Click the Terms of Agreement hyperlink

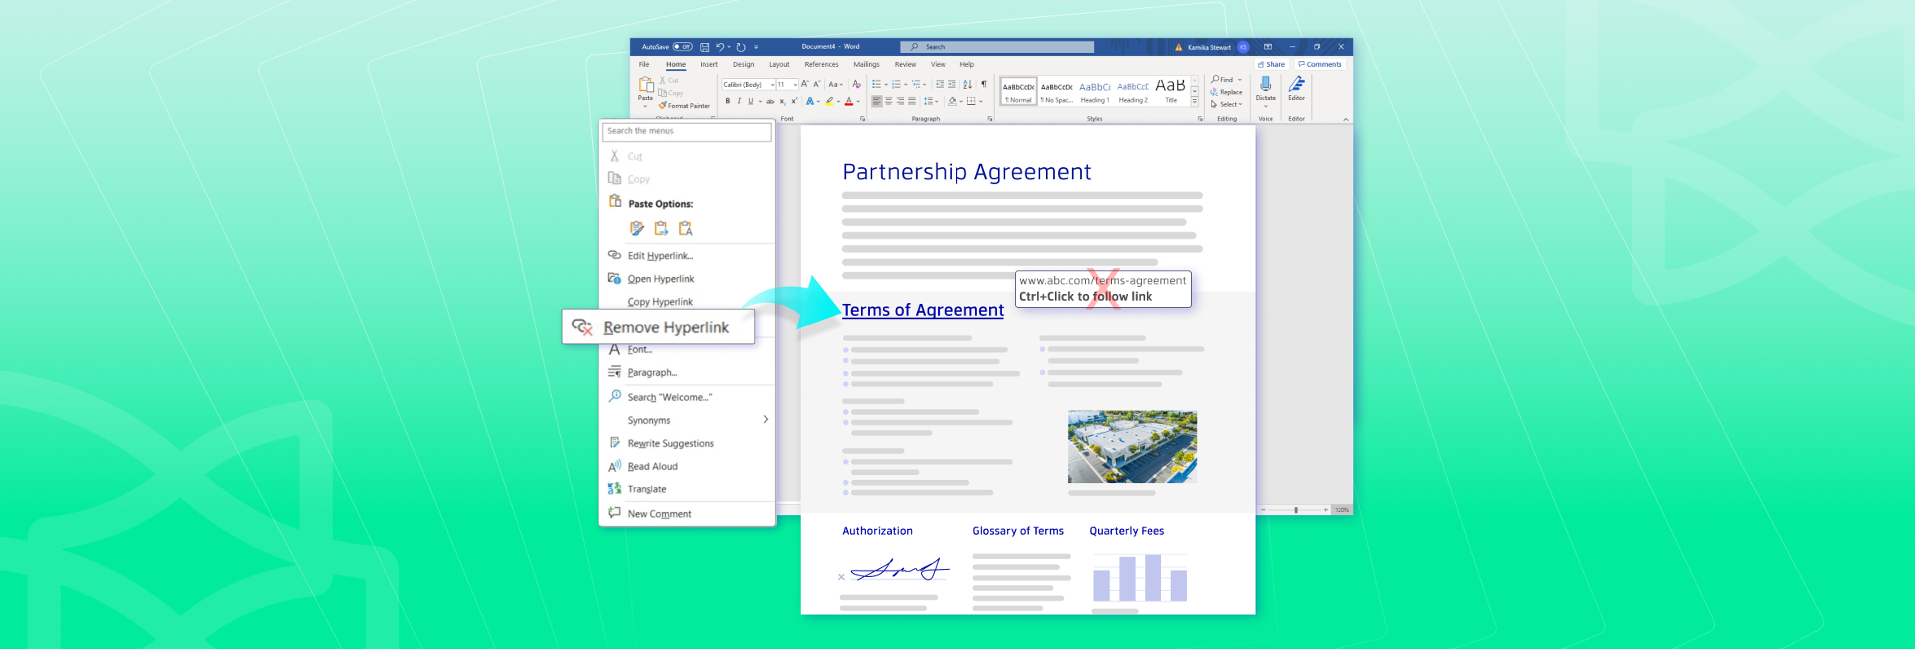[x=922, y=310]
